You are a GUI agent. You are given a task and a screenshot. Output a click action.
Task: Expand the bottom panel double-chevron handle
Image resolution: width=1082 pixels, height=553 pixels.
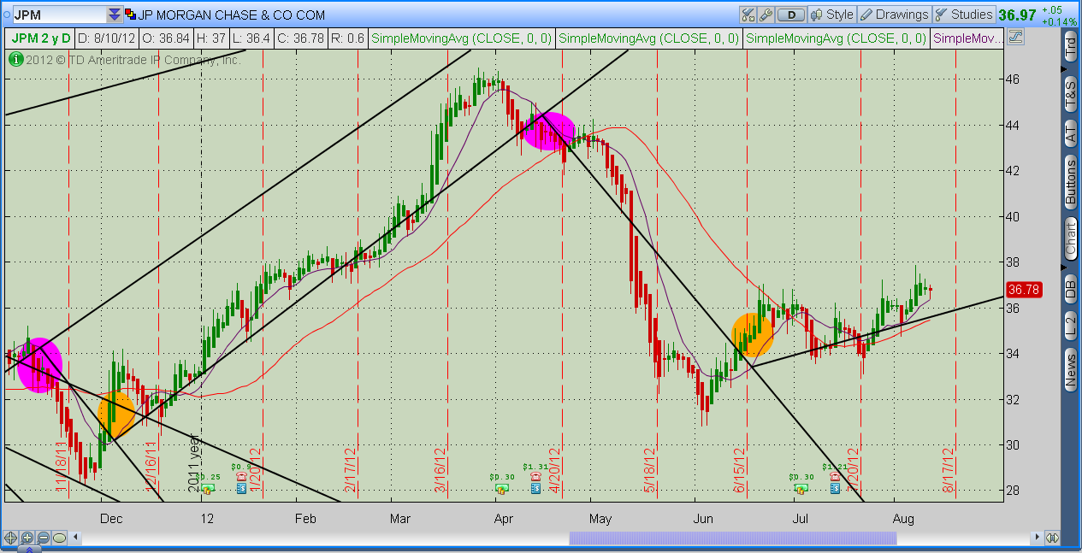tap(28, 550)
